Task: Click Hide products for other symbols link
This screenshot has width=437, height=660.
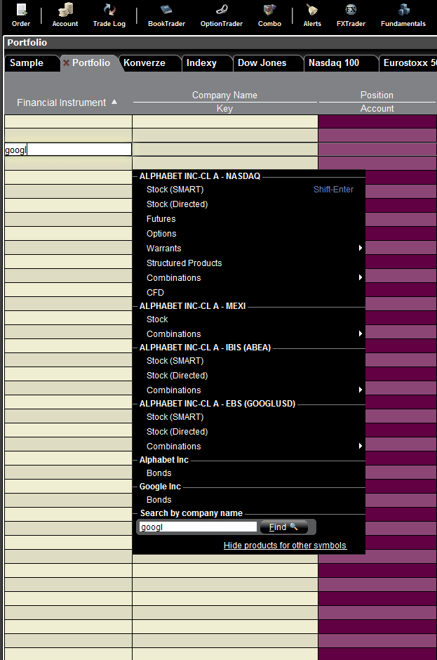Action: [x=285, y=546]
